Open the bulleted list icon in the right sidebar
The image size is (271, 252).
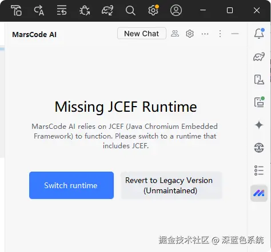(259, 170)
